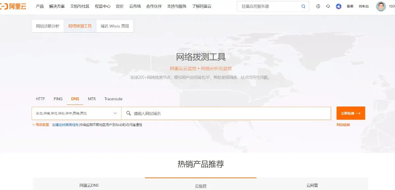The height and width of the screenshot is (190, 395).
Task: Open the 对比检测 link
Action: [343, 125]
